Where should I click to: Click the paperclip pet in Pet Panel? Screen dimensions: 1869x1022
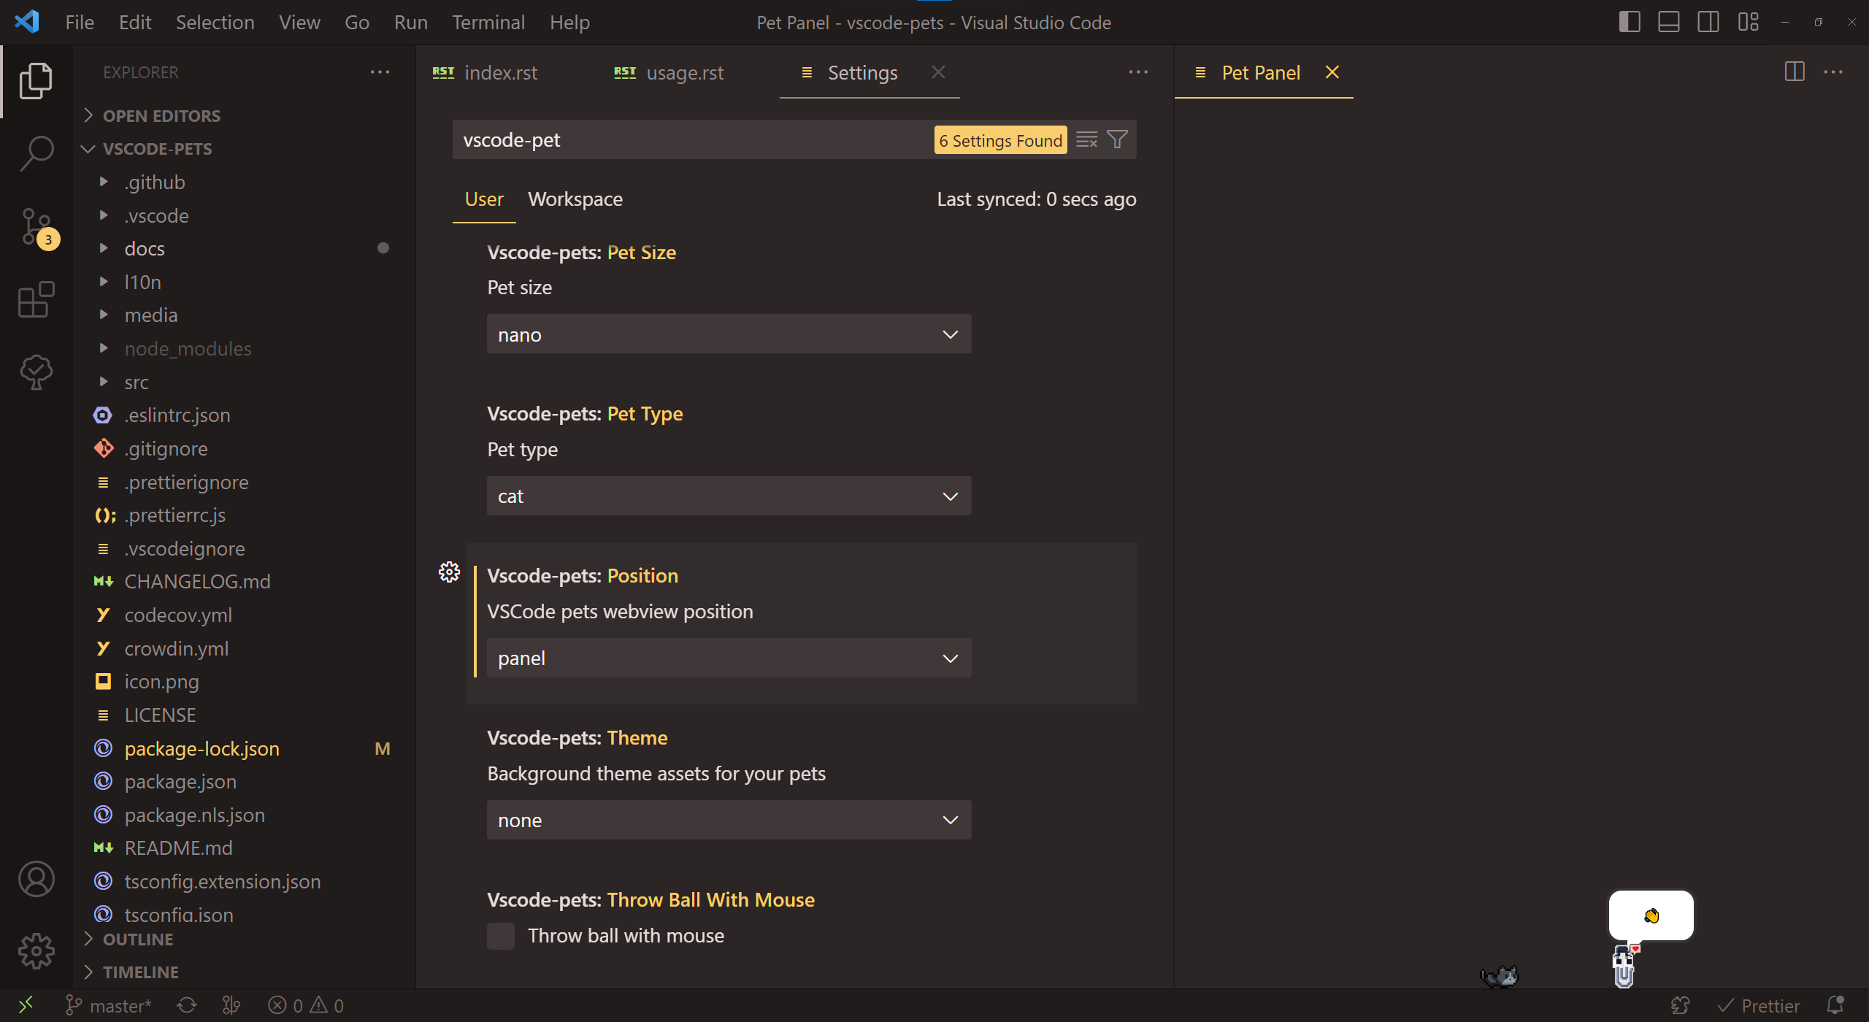tap(1624, 966)
